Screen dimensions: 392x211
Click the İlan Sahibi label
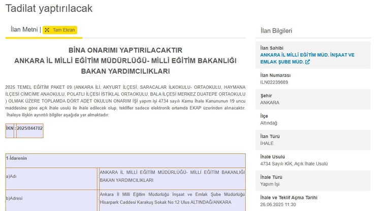272,48
